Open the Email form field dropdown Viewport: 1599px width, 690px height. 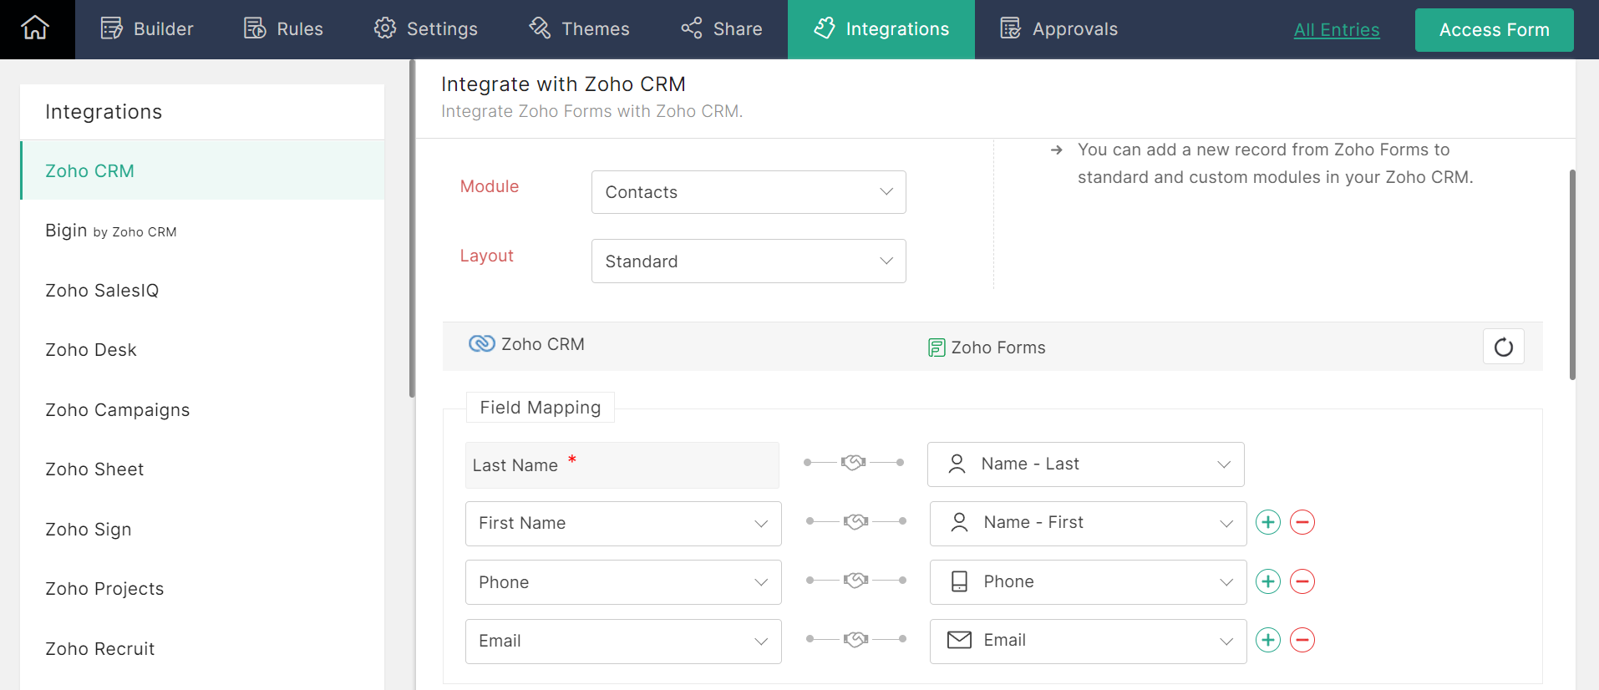coord(1089,642)
